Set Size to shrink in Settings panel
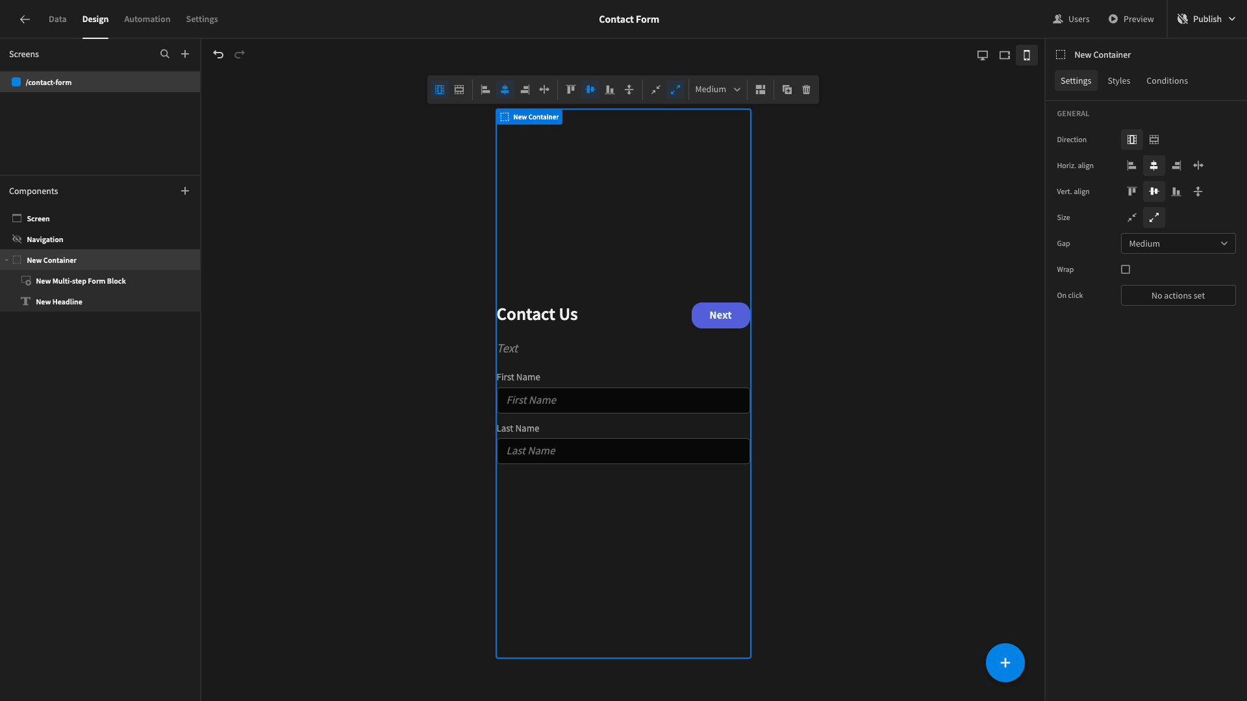Image resolution: width=1247 pixels, height=701 pixels. click(x=1132, y=217)
